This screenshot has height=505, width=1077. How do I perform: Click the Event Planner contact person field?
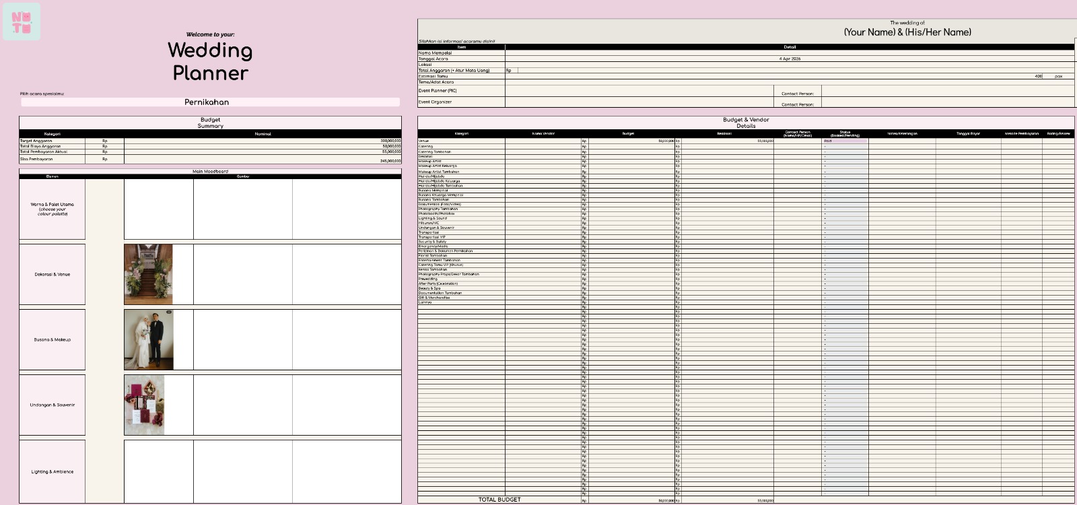point(948,92)
